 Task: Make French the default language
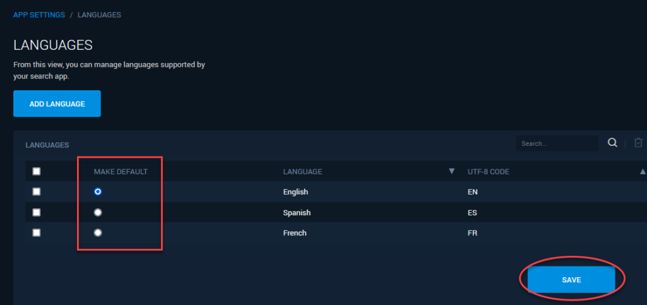(x=98, y=233)
